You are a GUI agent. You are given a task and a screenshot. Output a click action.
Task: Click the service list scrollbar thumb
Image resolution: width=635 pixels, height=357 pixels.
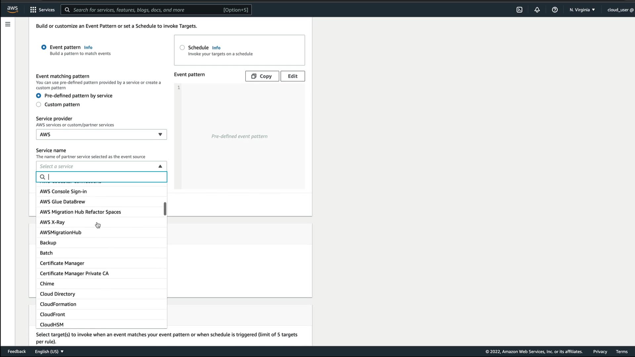(165, 209)
